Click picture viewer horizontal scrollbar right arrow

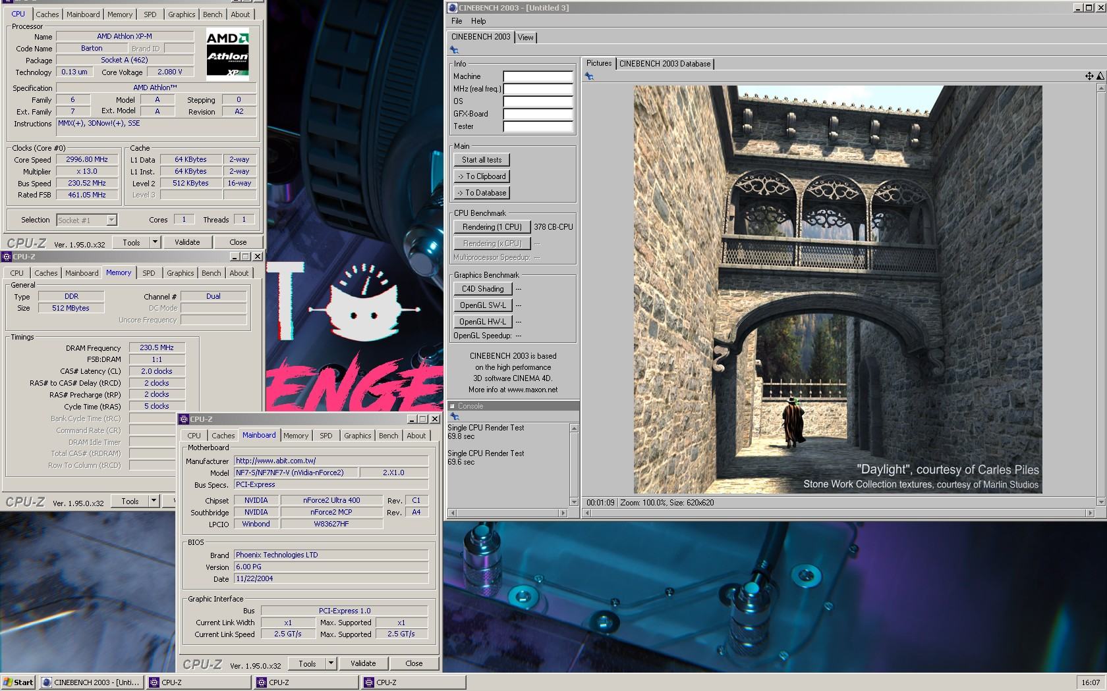(1091, 513)
